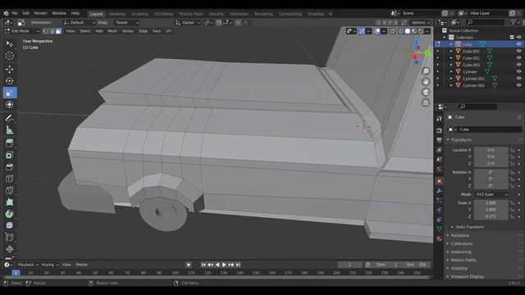The height and width of the screenshot is (295, 525).
Task: Enable edge select mode
Action: (x=52, y=31)
